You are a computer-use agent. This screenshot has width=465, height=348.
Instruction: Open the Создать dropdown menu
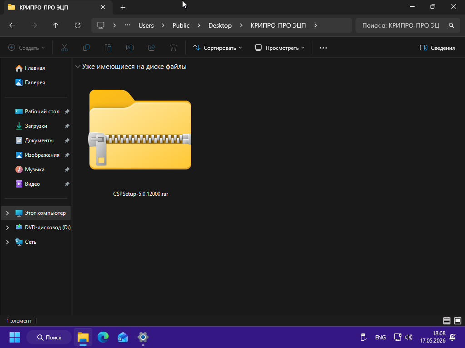(x=27, y=48)
